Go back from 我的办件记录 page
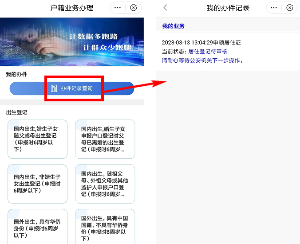 [x=165, y=8]
